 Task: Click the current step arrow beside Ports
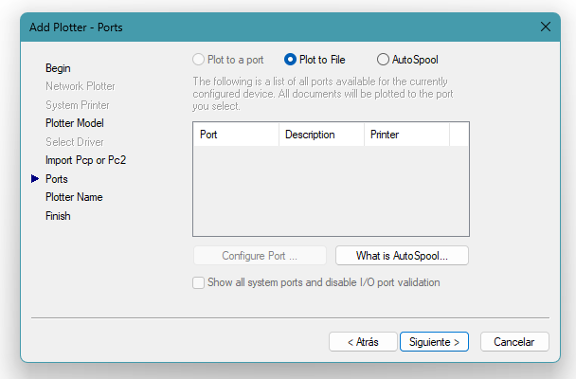tap(36, 178)
